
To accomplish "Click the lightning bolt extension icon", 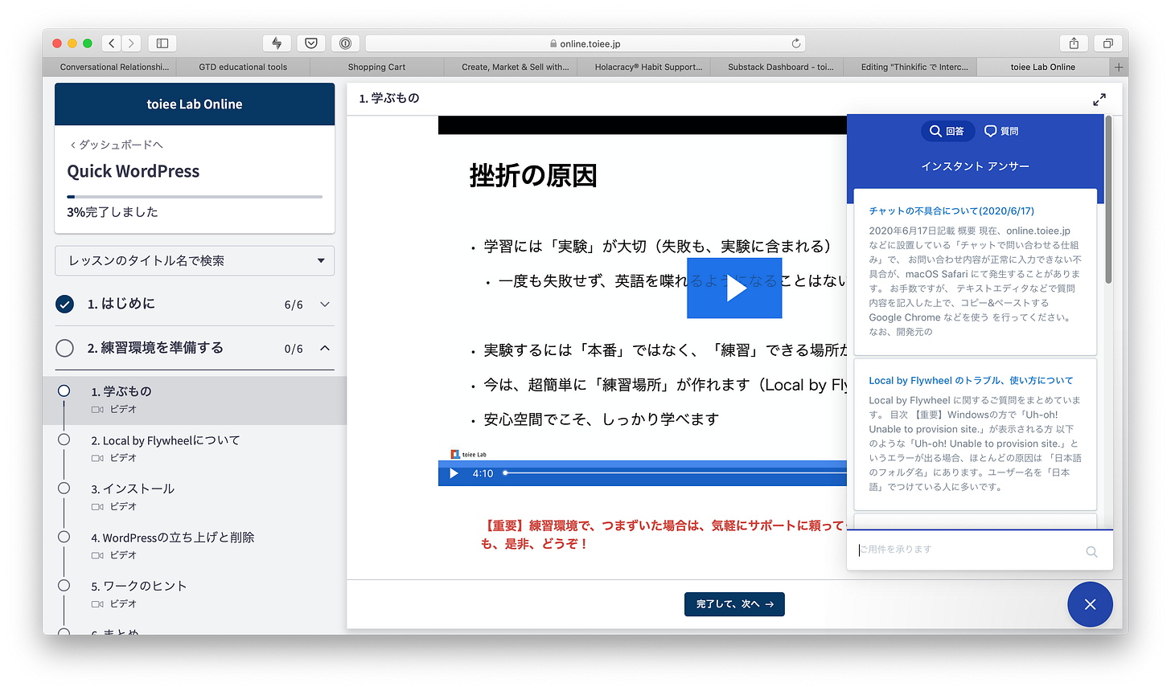I will [x=277, y=43].
